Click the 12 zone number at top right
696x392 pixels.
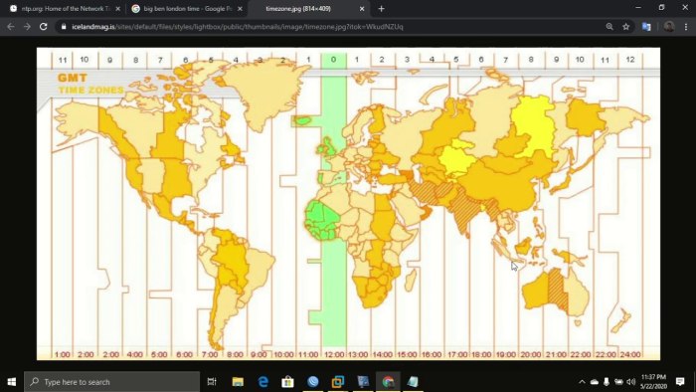point(630,60)
